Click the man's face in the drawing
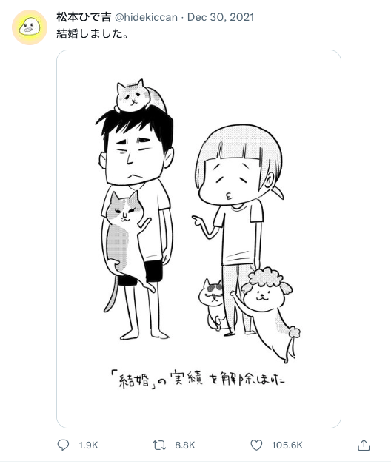Screen dimensions: 391x464 click(135, 158)
